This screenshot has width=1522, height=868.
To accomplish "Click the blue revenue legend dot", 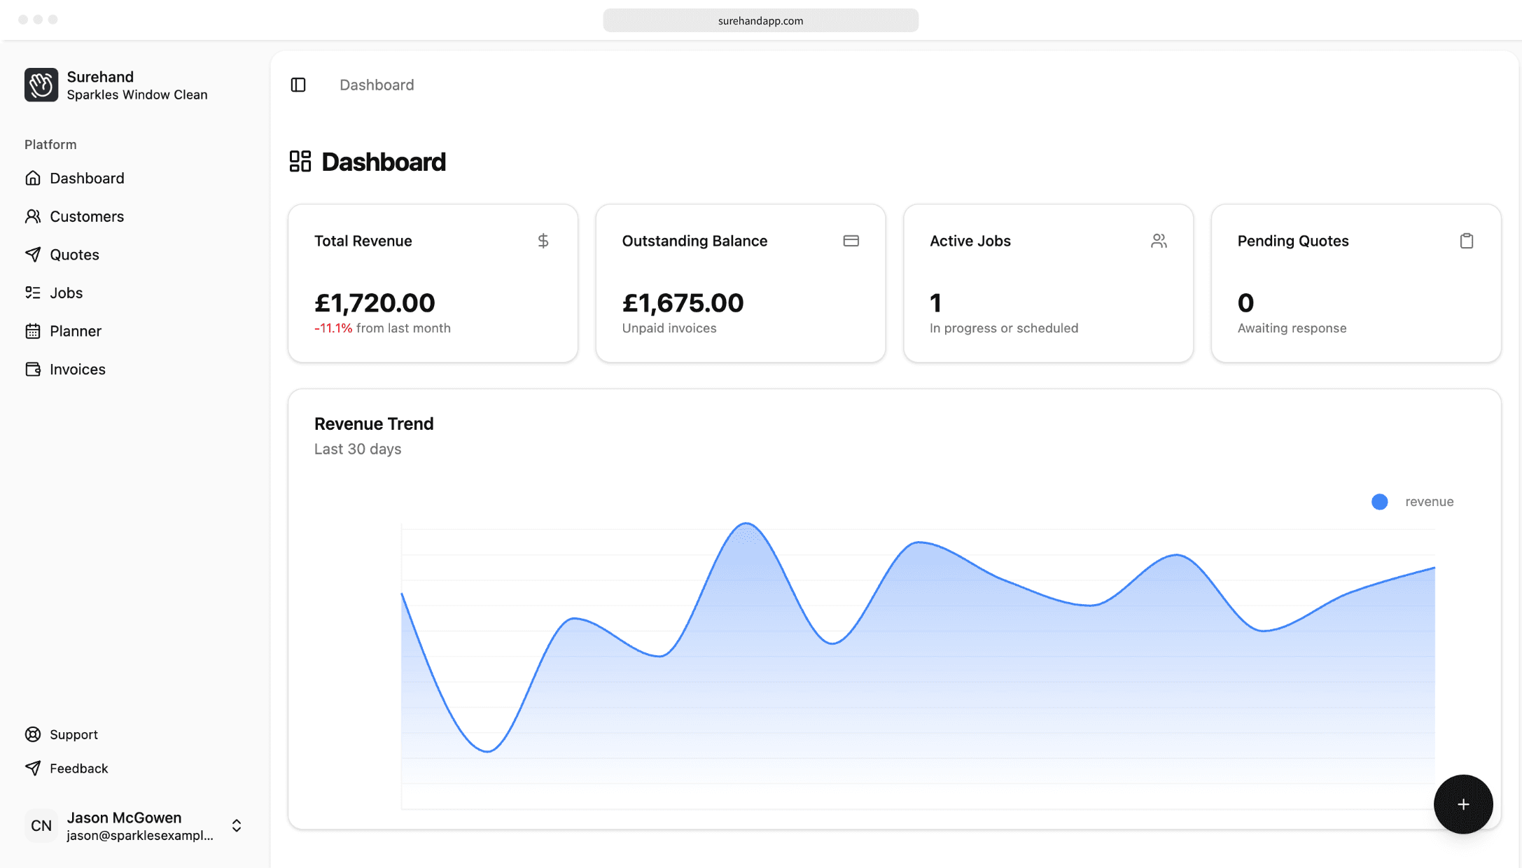I will pos(1379,502).
